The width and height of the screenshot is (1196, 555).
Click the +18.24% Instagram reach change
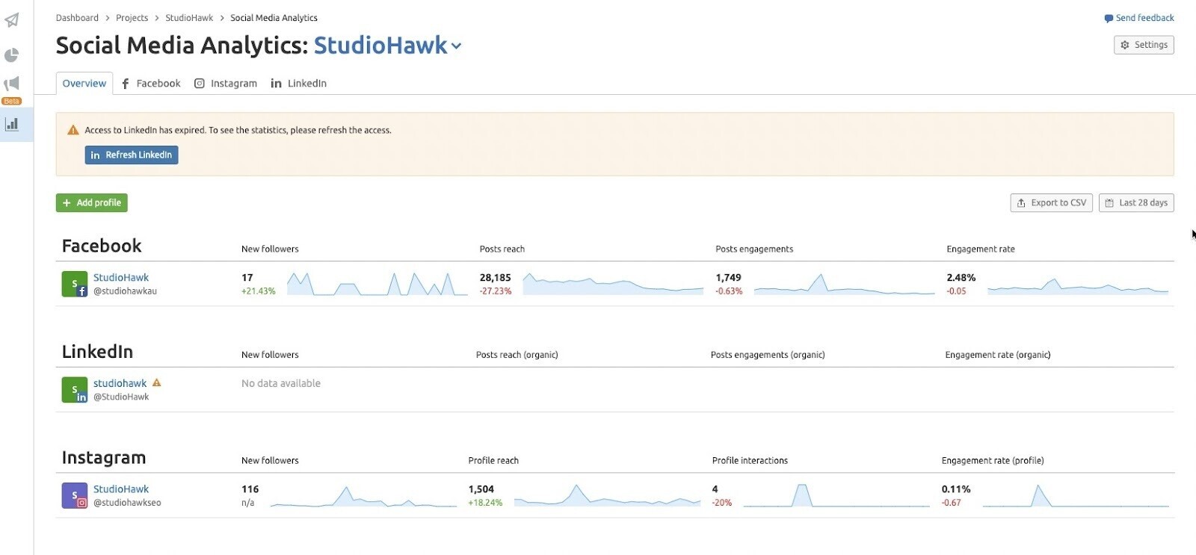[x=486, y=503]
